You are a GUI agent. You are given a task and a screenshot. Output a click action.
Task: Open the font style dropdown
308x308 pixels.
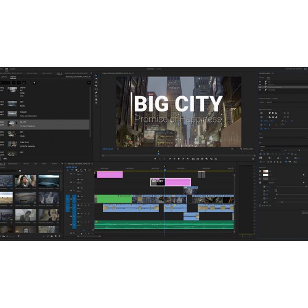[270, 150]
